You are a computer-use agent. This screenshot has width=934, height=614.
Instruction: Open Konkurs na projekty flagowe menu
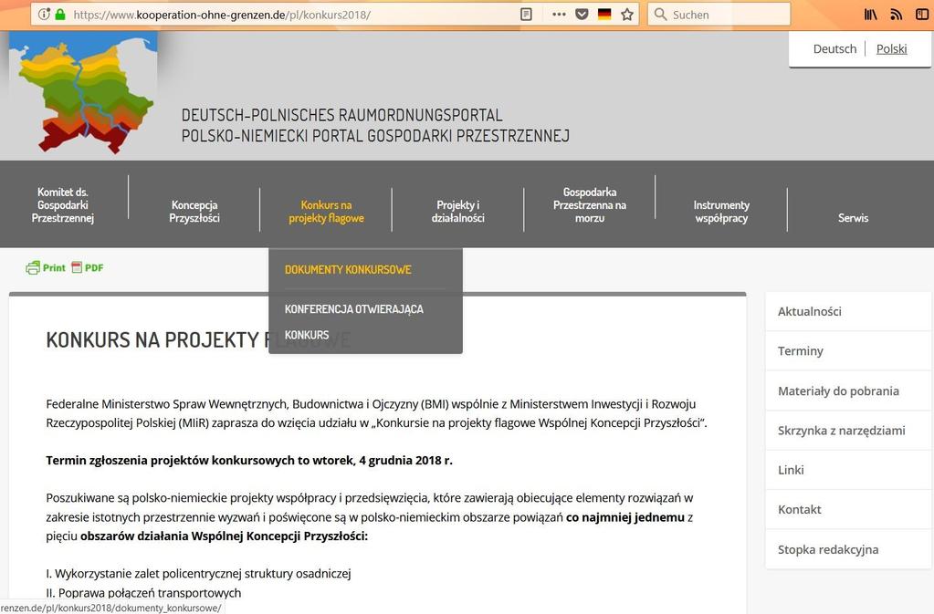(326, 212)
